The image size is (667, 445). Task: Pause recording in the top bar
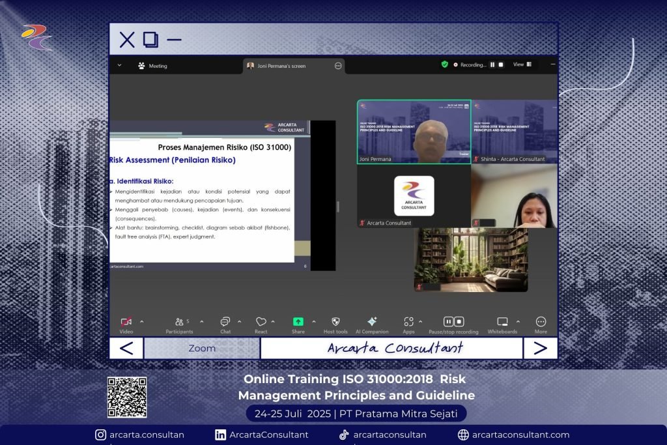pyautogui.click(x=492, y=65)
